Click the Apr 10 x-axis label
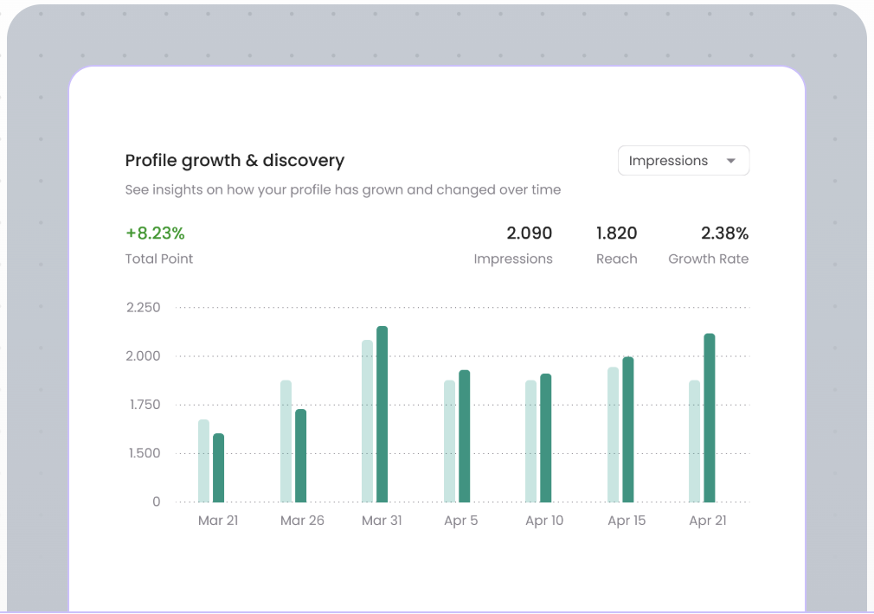 544,521
